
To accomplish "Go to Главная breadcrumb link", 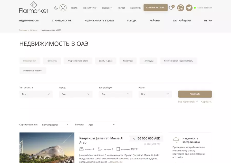I will 23,30.
